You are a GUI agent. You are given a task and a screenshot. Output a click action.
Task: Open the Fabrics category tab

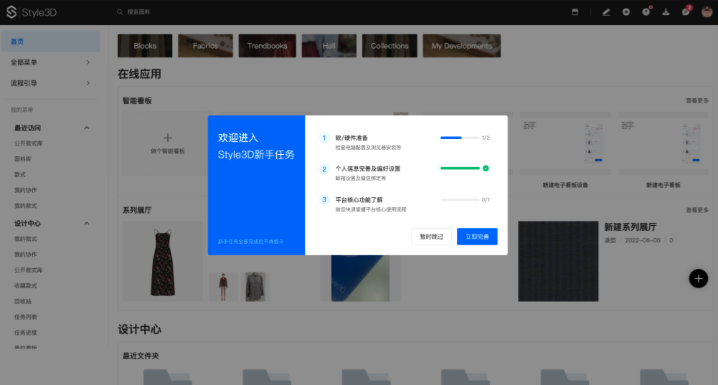point(205,46)
